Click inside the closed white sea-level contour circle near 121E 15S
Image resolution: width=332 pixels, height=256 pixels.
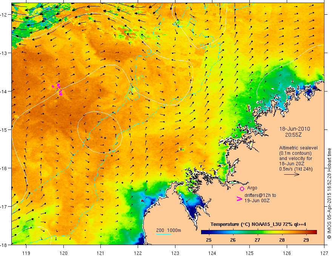click(x=100, y=132)
